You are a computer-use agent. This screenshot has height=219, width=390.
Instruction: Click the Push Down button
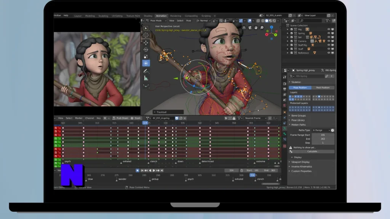tap(120, 118)
